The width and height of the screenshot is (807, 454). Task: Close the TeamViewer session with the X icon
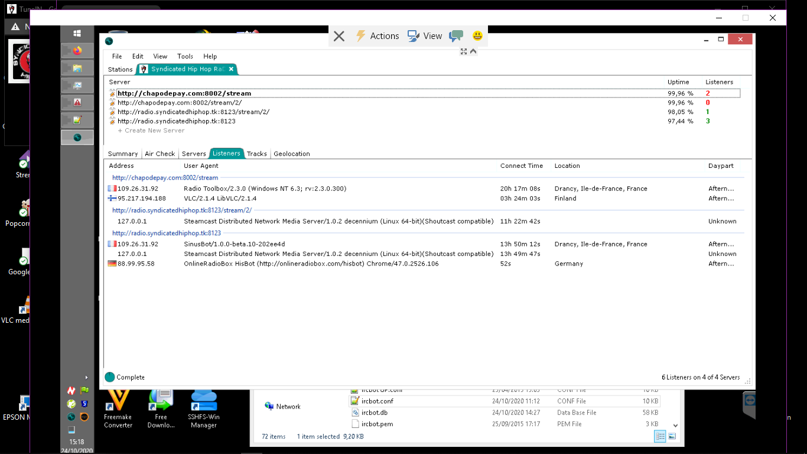(x=339, y=36)
